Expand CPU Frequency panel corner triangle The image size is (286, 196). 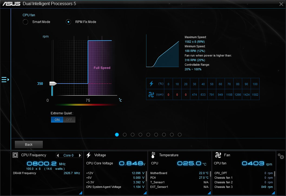81,193
